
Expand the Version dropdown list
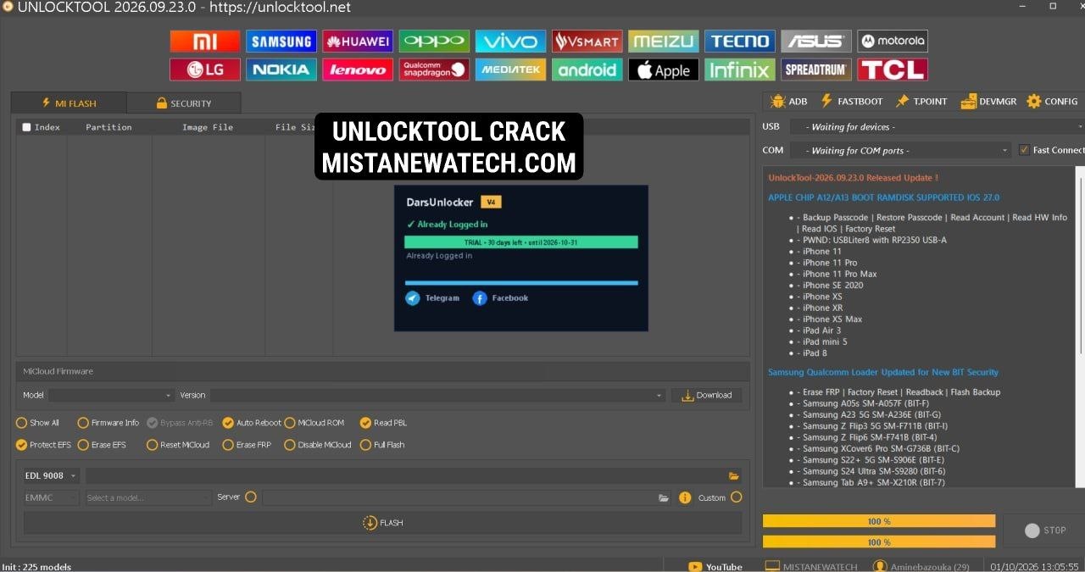437,395
